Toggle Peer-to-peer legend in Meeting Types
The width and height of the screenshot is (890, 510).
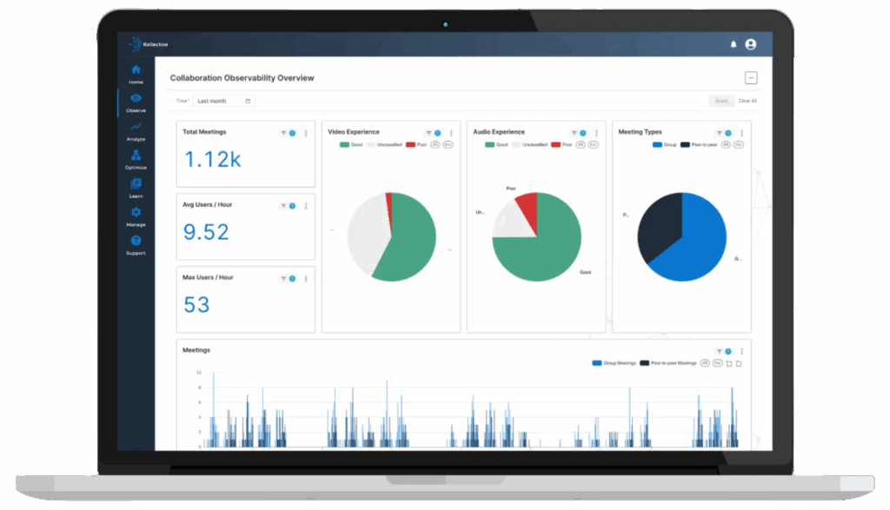[x=698, y=144]
